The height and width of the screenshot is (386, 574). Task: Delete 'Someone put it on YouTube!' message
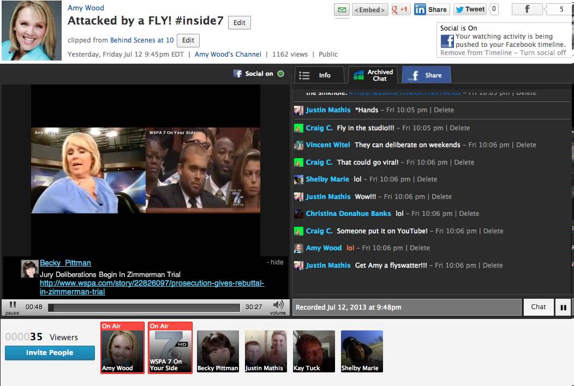coord(493,231)
